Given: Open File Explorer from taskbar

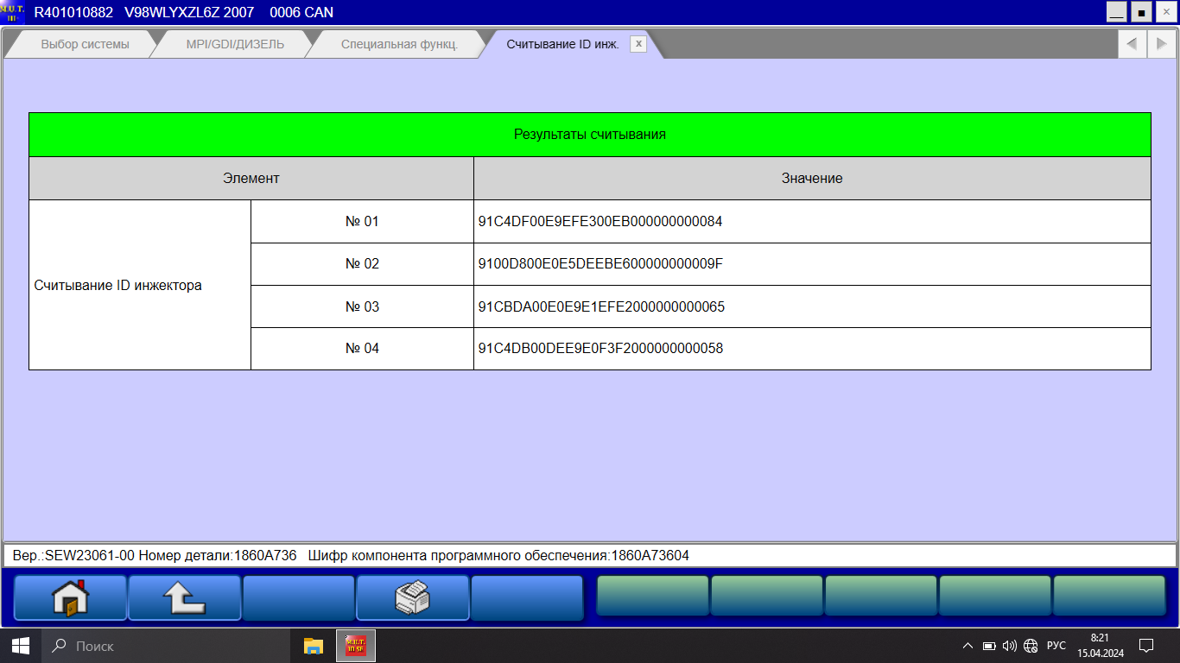Looking at the screenshot, I should pyautogui.click(x=313, y=646).
